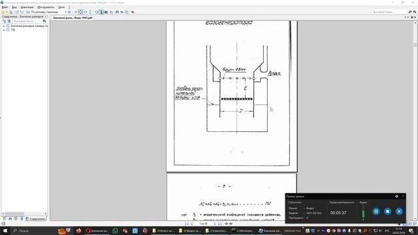Viewport: 418px width, 235px height.
Task: Open the Содержание bottom sidebar tab
Action: (x=35, y=219)
